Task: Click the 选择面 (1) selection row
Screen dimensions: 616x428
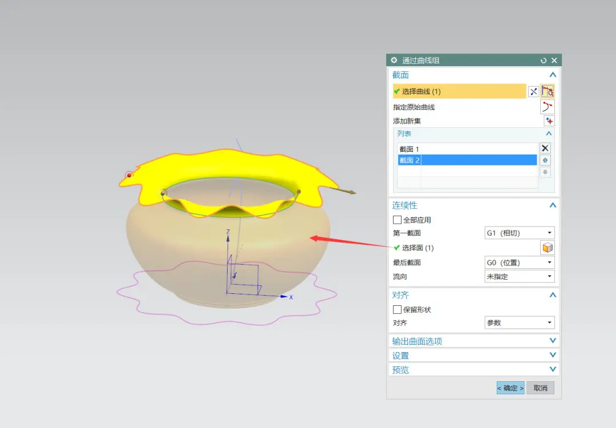Action: 414,248
